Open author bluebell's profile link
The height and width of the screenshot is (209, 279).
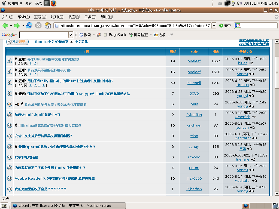pos(194,83)
